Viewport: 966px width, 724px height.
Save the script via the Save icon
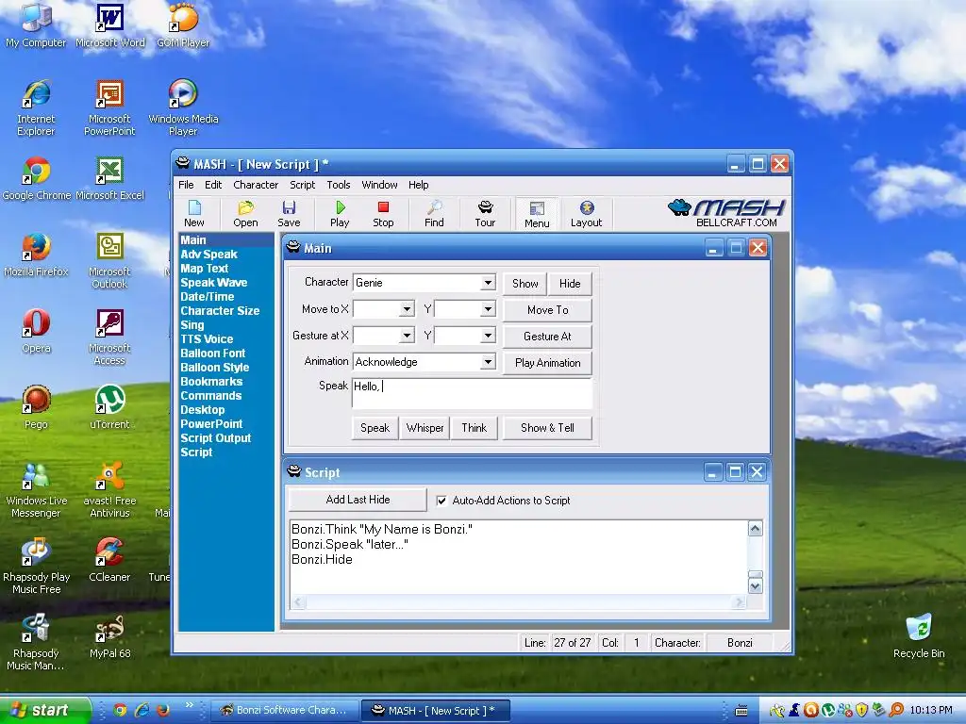tap(289, 214)
